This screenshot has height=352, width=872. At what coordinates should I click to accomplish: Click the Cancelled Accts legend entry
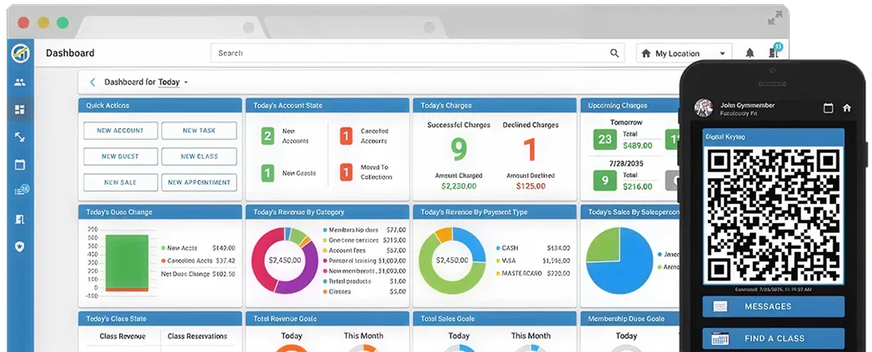[198, 260]
